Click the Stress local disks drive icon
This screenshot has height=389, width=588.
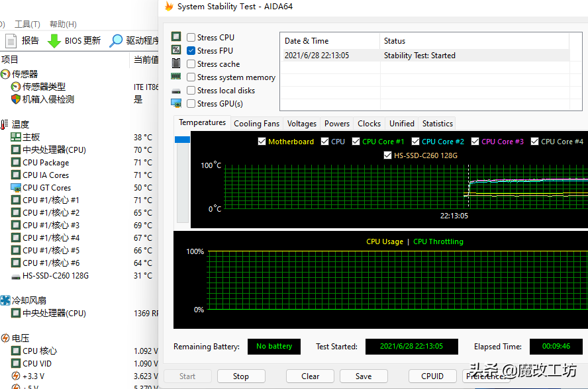click(x=176, y=91)
